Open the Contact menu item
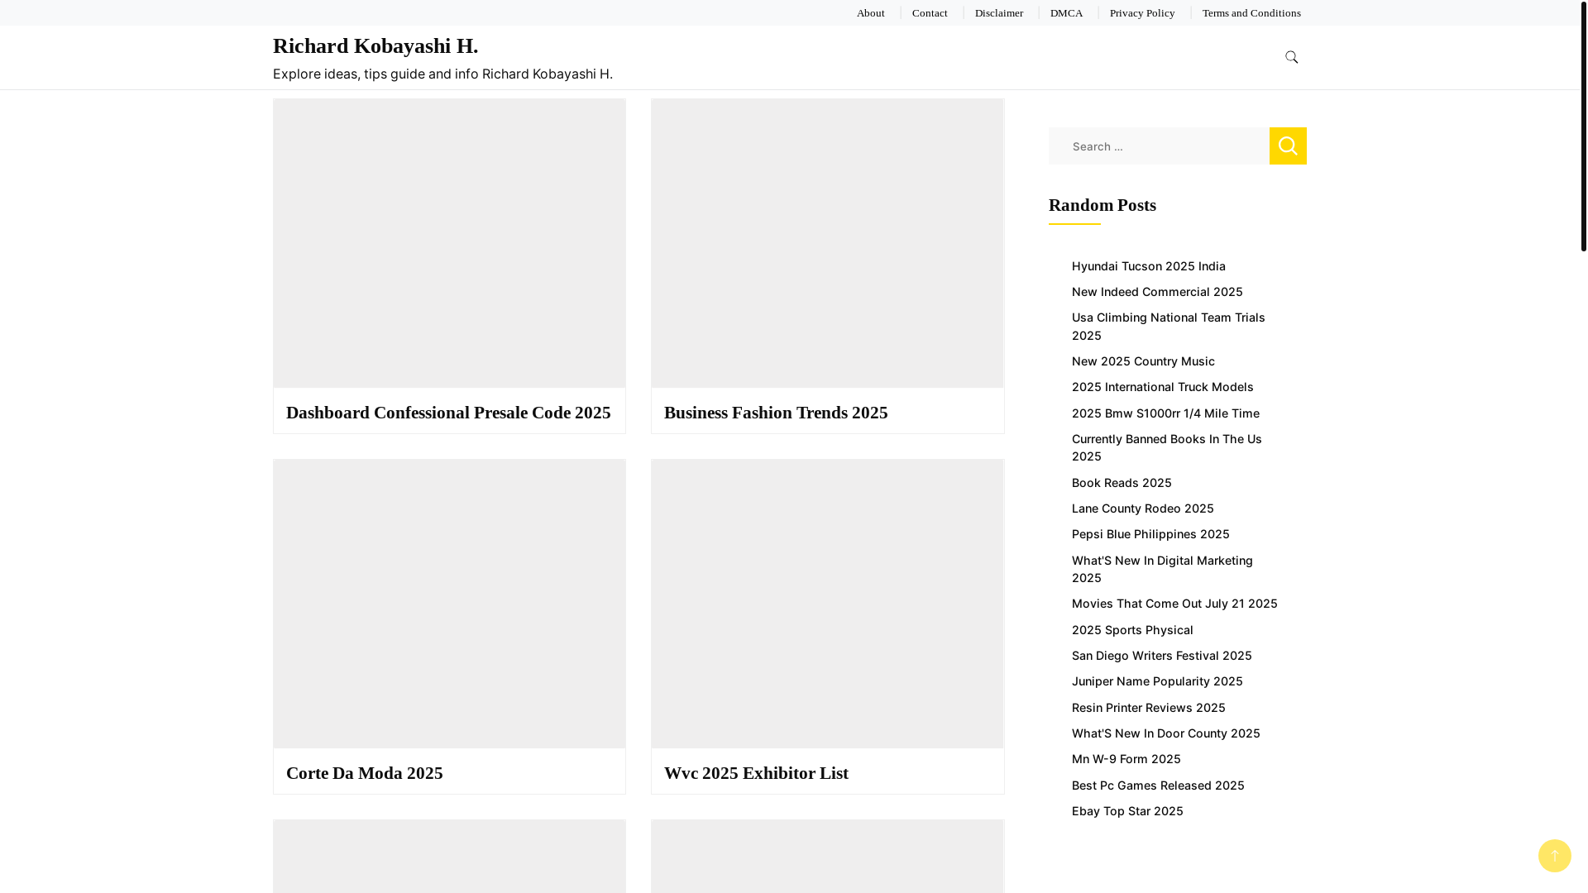Viewport: 1588px width, 893px height. pos(930,13)
